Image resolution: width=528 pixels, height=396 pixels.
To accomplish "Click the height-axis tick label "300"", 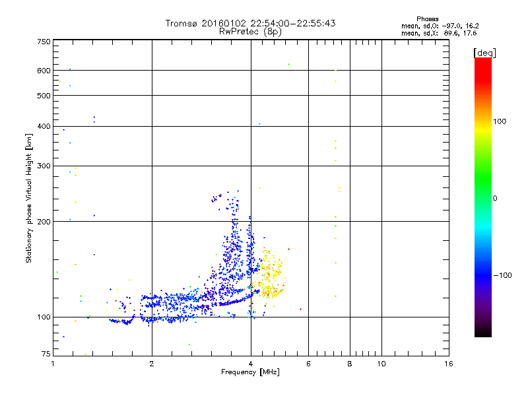I will tap(44, 166).
